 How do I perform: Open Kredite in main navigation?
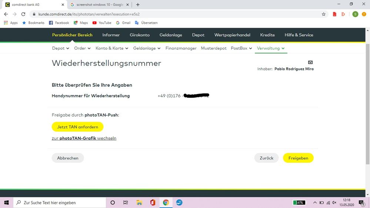point(267,35)
